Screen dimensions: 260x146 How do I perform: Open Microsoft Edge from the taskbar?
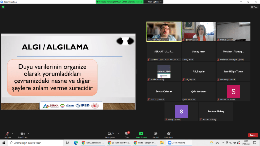(x=75, y=143)
